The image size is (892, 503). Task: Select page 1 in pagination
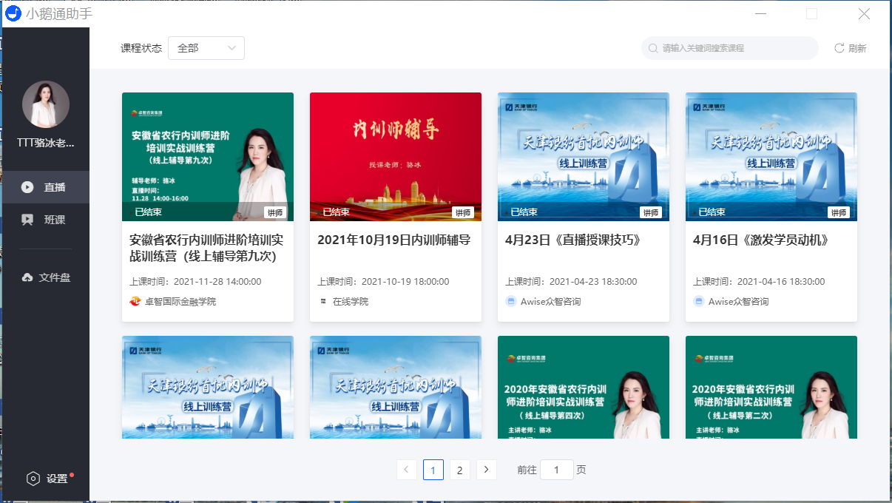click(433, 470)
